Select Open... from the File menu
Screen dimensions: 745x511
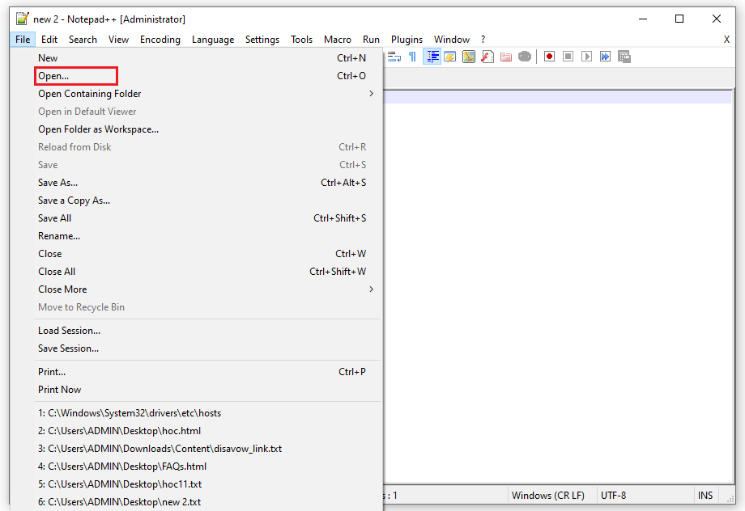53,76
